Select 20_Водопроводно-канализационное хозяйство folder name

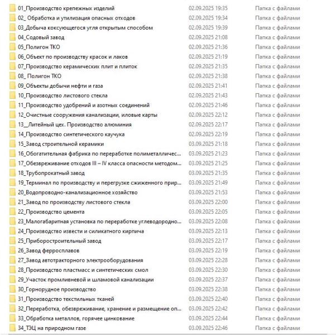[78, 193]
